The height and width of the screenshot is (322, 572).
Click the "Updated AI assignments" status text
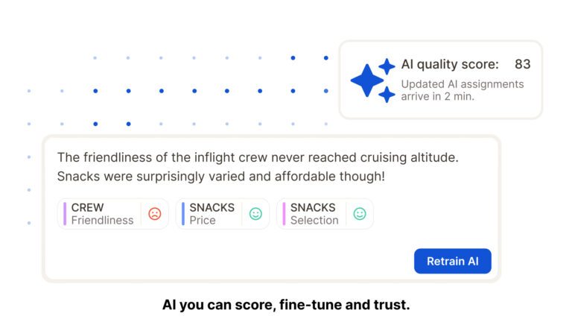pos(462,84)
